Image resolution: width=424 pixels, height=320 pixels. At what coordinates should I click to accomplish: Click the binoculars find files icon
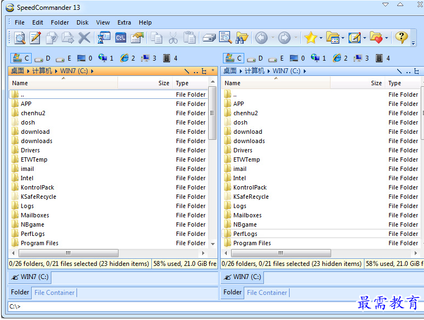click(242, 38)
